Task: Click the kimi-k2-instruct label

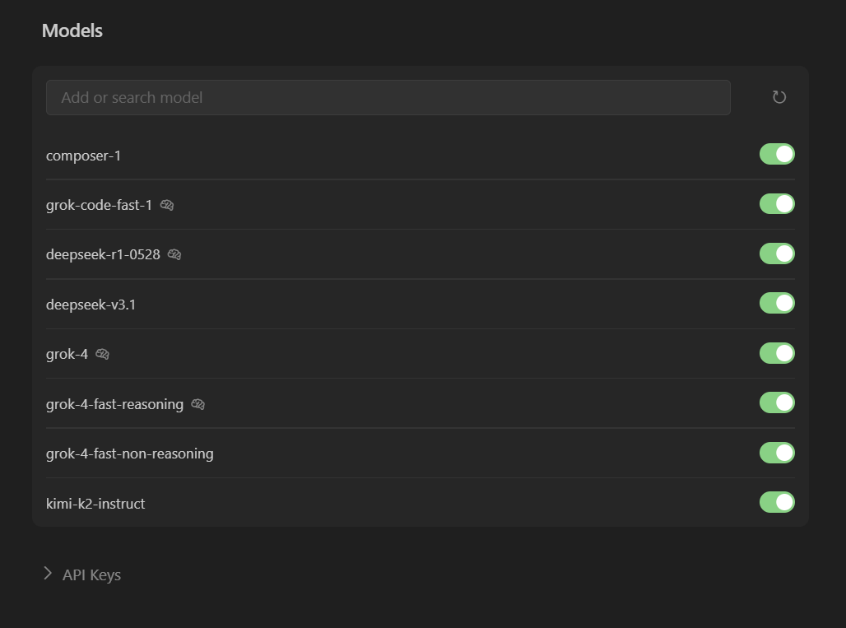Action: click(x=95, y=503)
